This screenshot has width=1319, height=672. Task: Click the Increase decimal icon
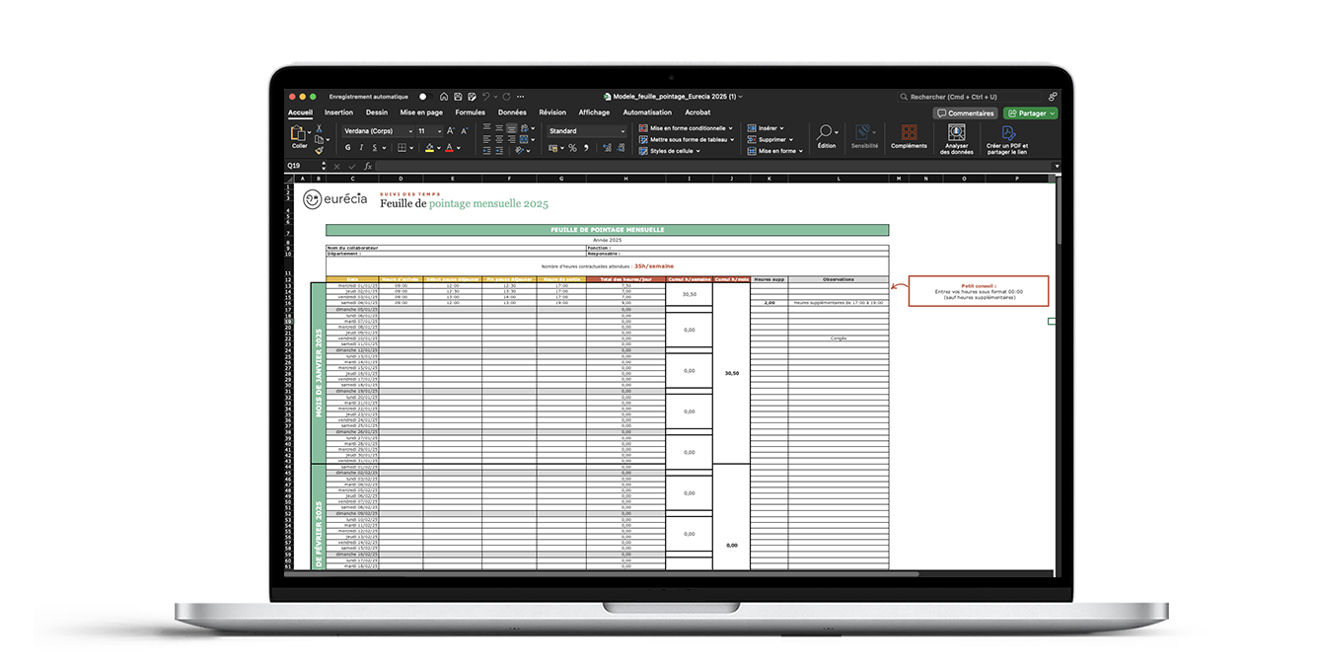tap(608, 148)
